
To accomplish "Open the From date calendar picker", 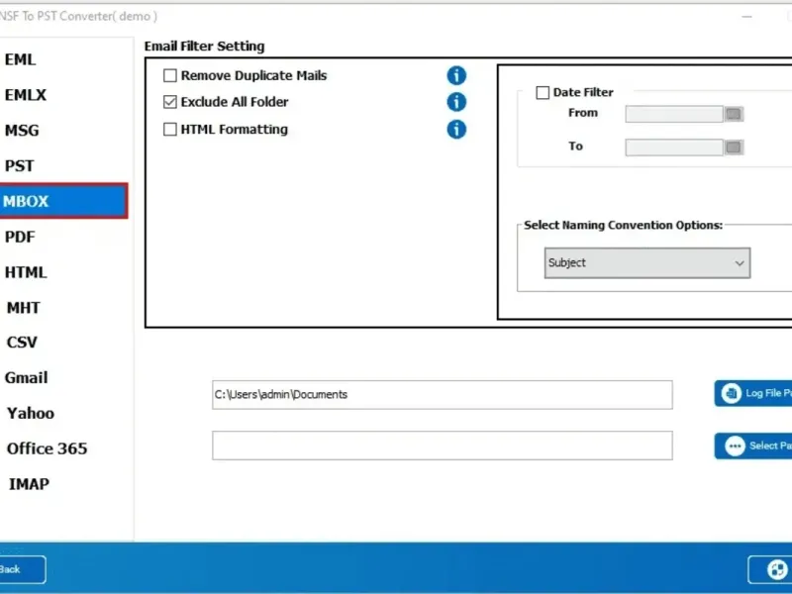I will pos(734,114).
